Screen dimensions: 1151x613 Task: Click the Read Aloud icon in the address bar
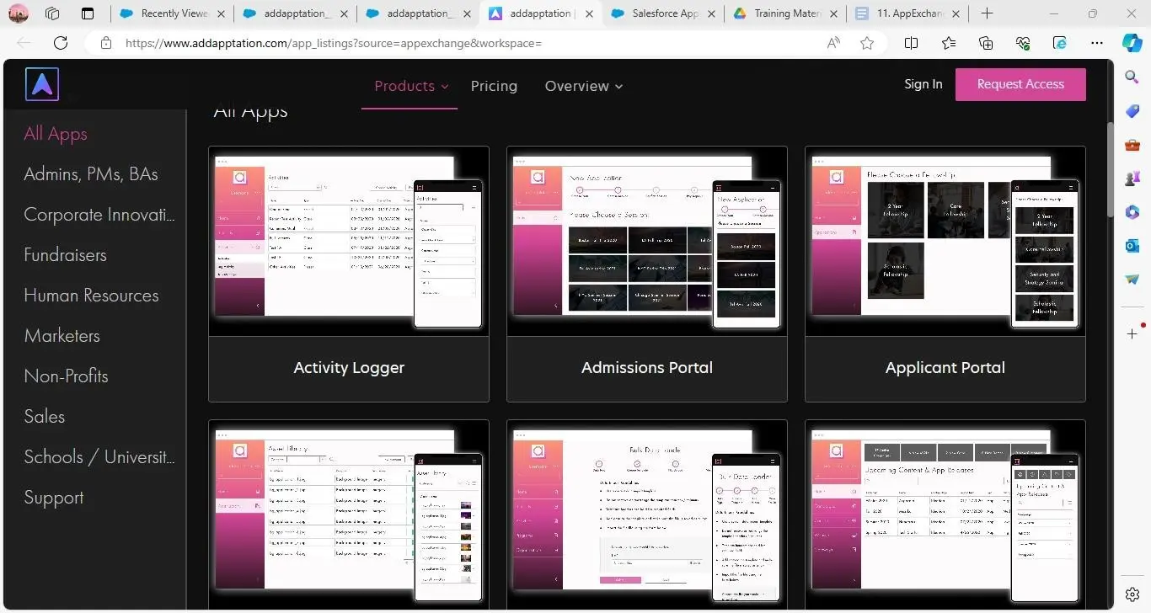(x=832, y=43)
